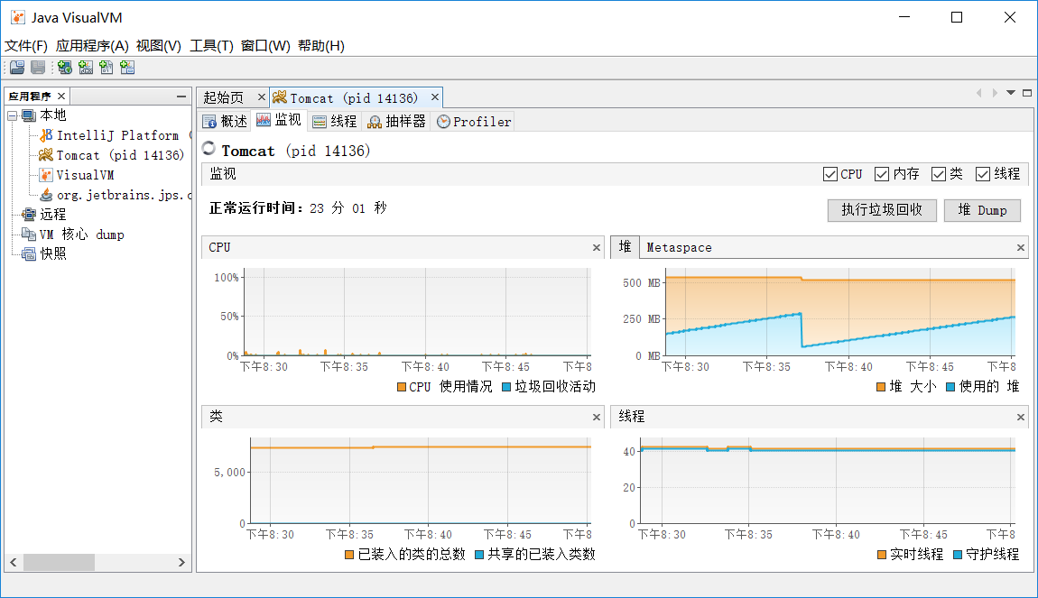Image resolution: width=1038 pixels, height=598 pixels.
Task: Click the 堆 大小 orange legend swatch
Action: [880, 387]
